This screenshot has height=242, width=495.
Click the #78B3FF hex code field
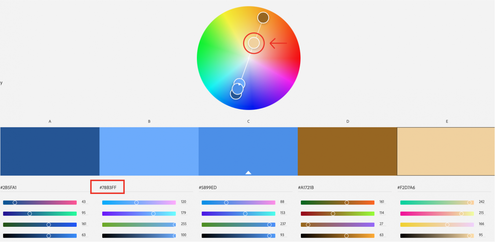click(108, 188)
